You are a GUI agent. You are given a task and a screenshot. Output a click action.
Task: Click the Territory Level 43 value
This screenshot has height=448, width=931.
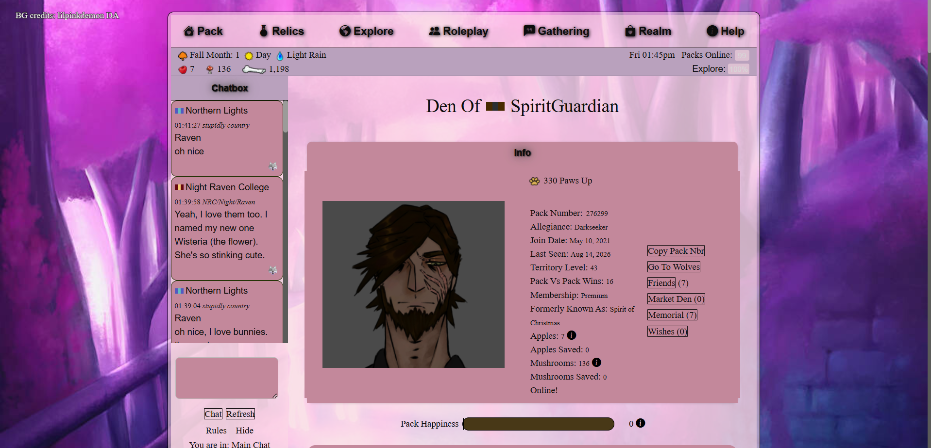pyautogui.click(x=594, y=268)
